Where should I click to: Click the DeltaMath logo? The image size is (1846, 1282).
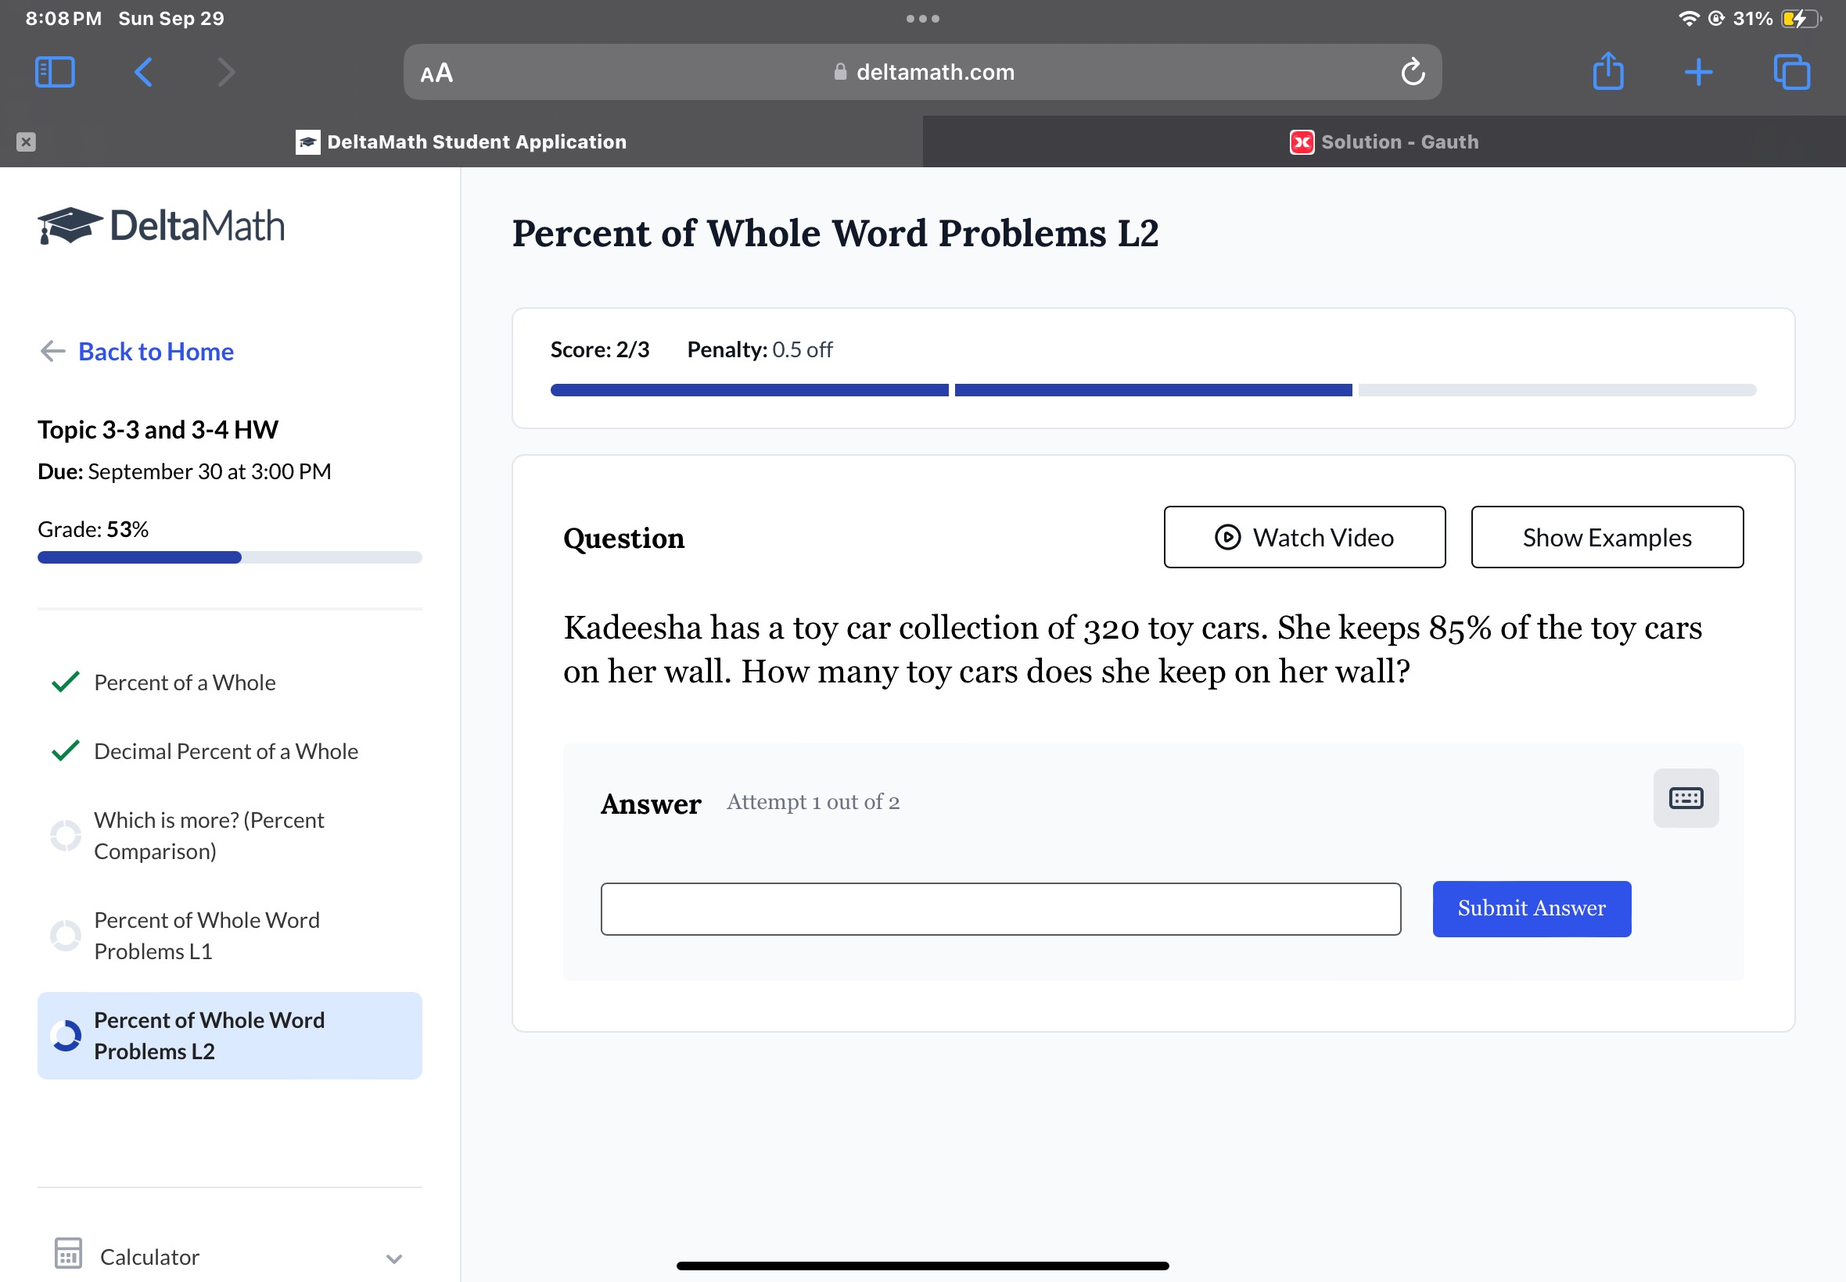click(x=160, y=226)
